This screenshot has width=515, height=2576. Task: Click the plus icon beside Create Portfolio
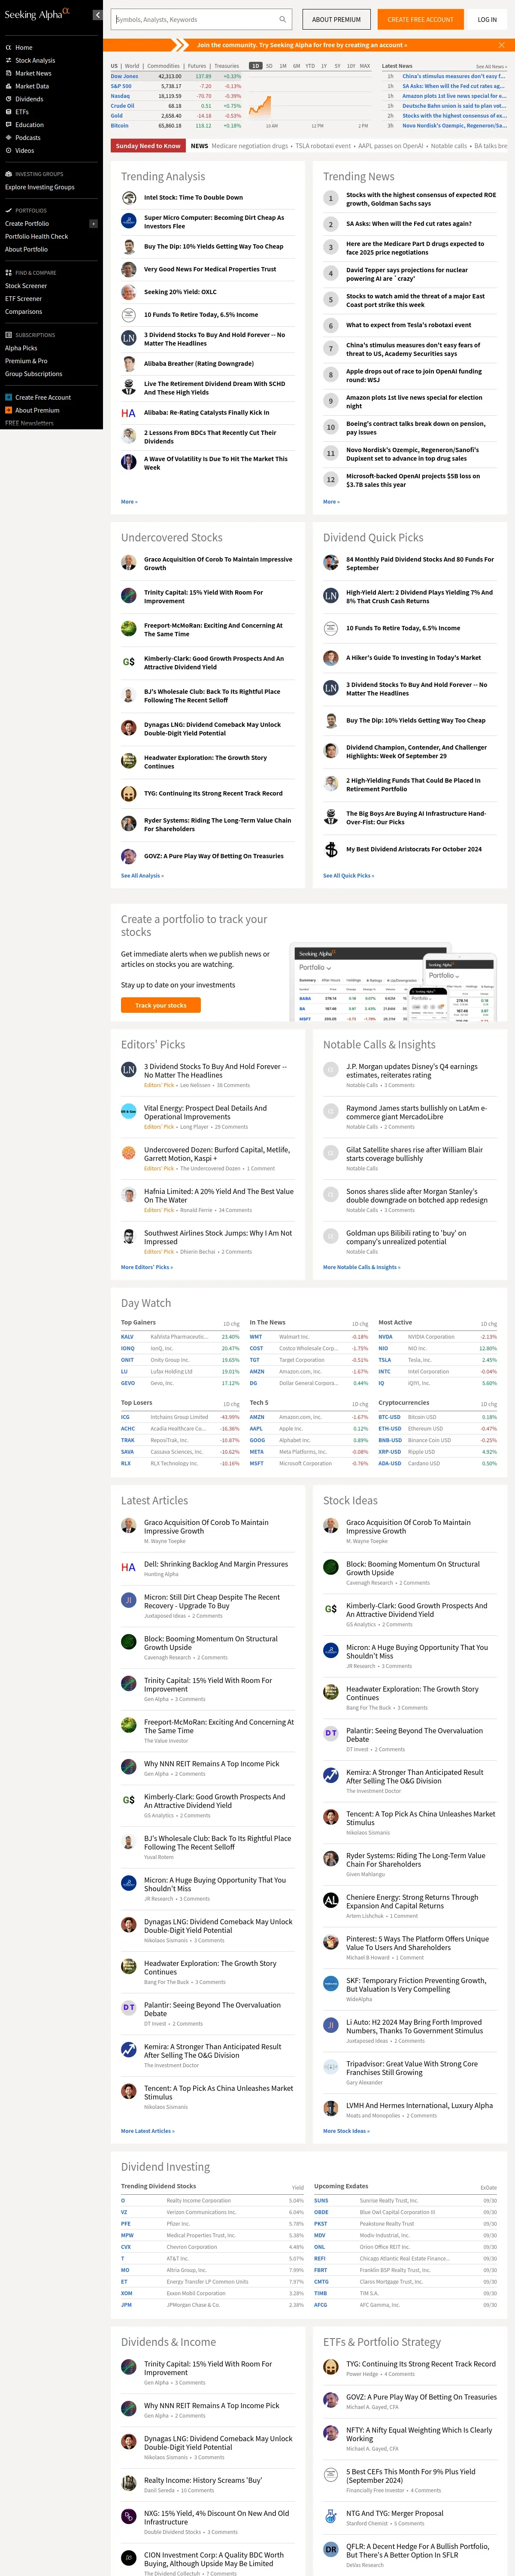pos(94,224)
